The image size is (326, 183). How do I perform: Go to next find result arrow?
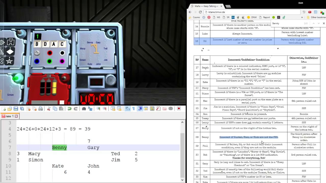(x=319, y=23)
